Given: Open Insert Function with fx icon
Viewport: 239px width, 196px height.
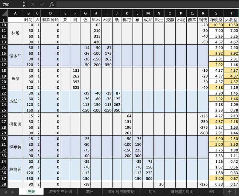Looking at the screenshot, I should 52,4.
